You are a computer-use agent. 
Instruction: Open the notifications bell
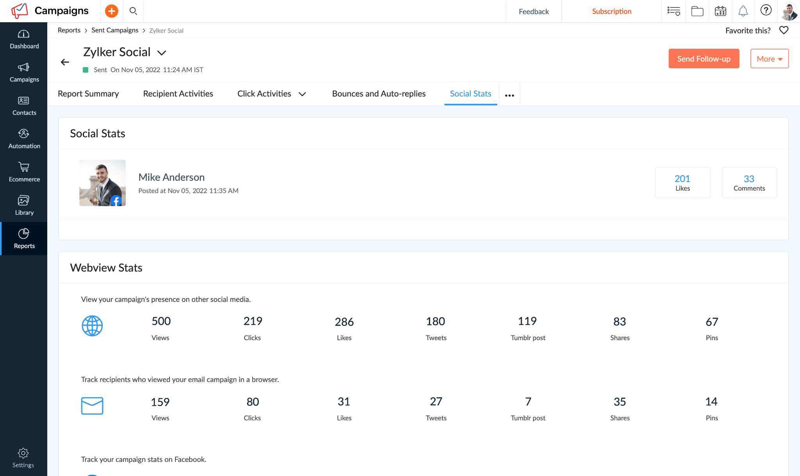click(743, 11)
